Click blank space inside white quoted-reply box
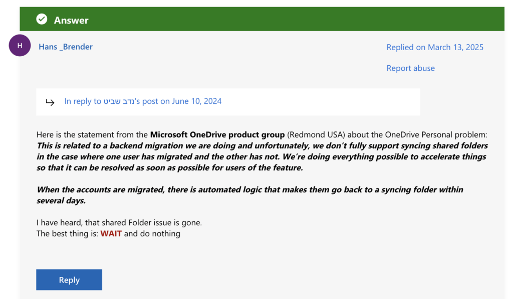Screen dimensions: 513x299 point(321,102)
